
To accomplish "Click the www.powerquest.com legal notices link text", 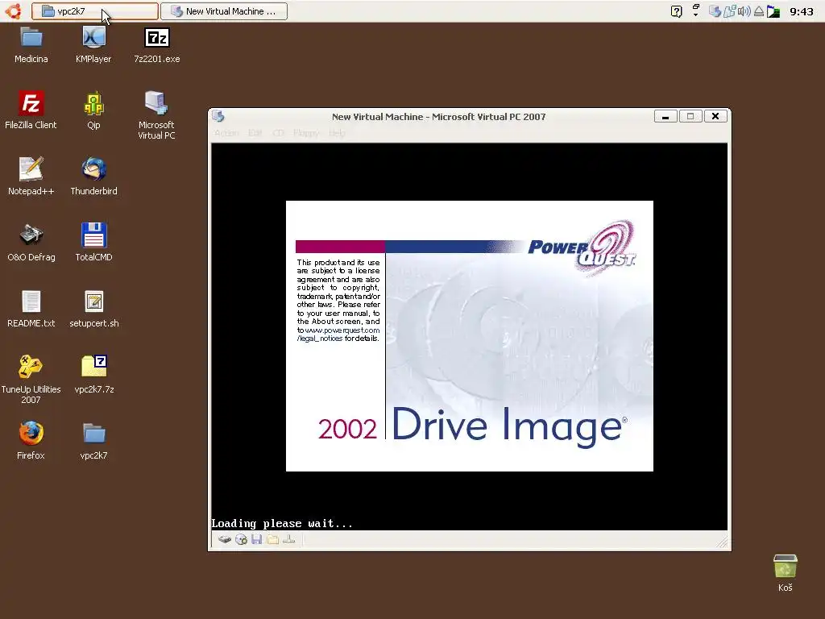I will (338, 334).
